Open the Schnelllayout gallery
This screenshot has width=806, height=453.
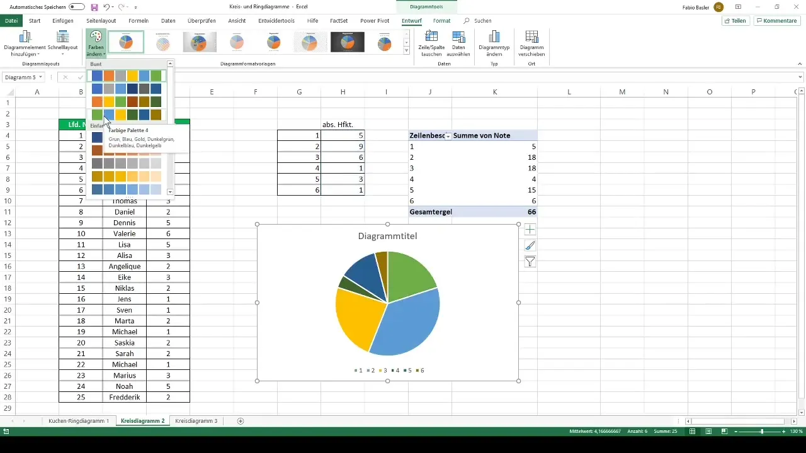(62, 43)
